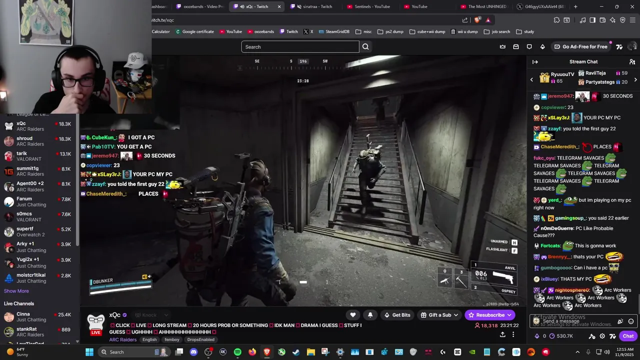
Task: Switch to oozebands - Video tab
Action: [199, 6]
